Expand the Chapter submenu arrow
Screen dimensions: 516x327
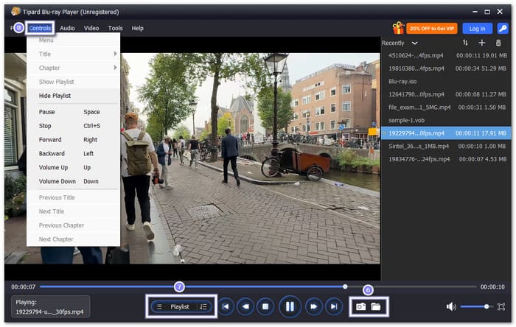115,68
